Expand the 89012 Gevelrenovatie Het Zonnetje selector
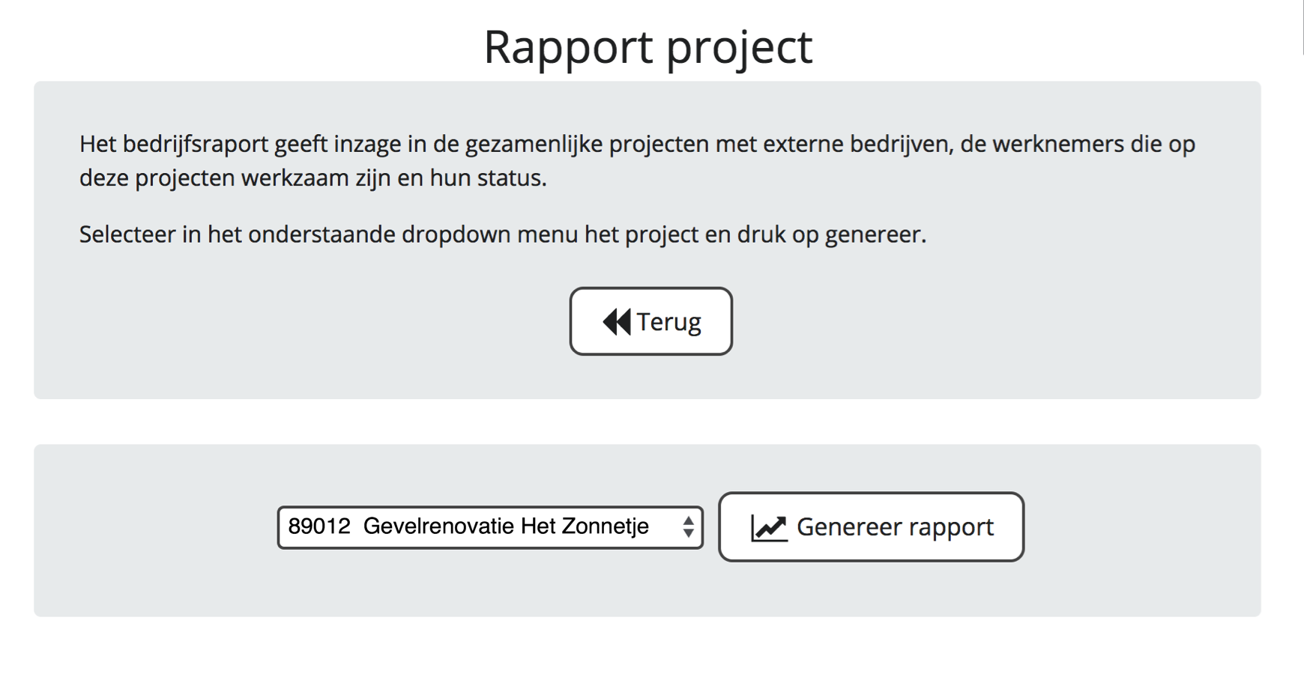The width and height of the screenshot is (1304, 674). 491,527
